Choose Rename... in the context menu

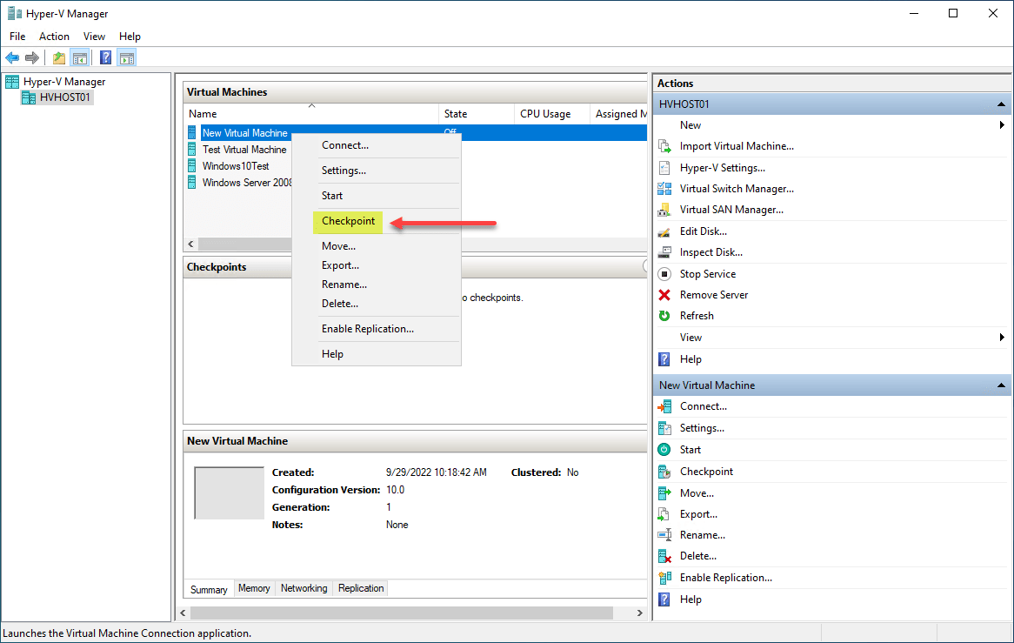(x=377, y=285)
